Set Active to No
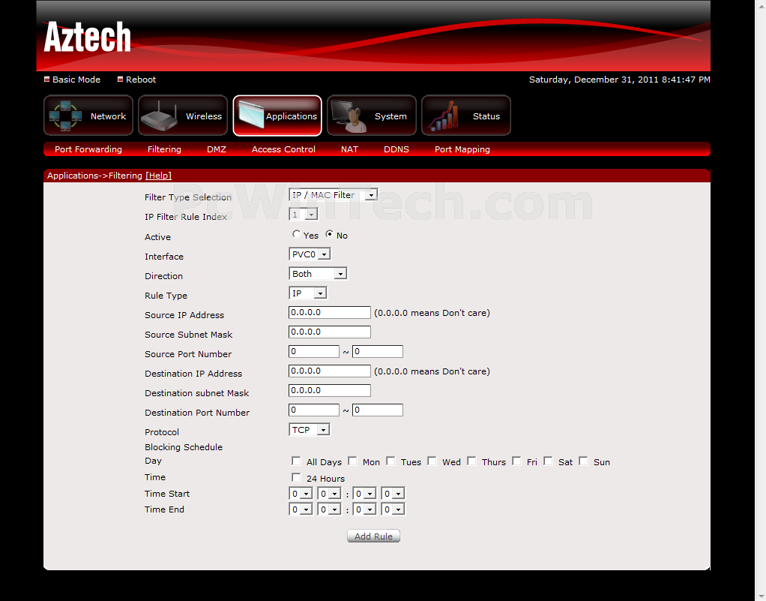Image resolution: width=766 pixels, height=601 pixels. pos(330,234)
